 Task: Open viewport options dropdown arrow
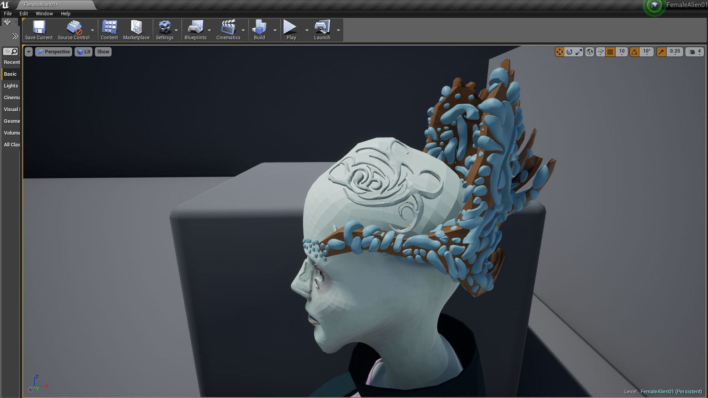pos(29,52)
